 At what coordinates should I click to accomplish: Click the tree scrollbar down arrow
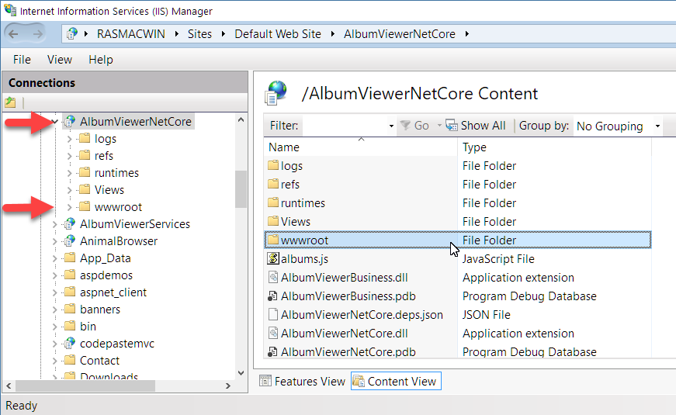[x=241, y=373]
